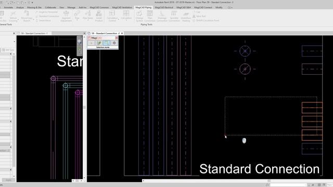Screen dimensions: 333x187
Task: Select DHWR Circulation Point tool
Action: tap(206, 20)
